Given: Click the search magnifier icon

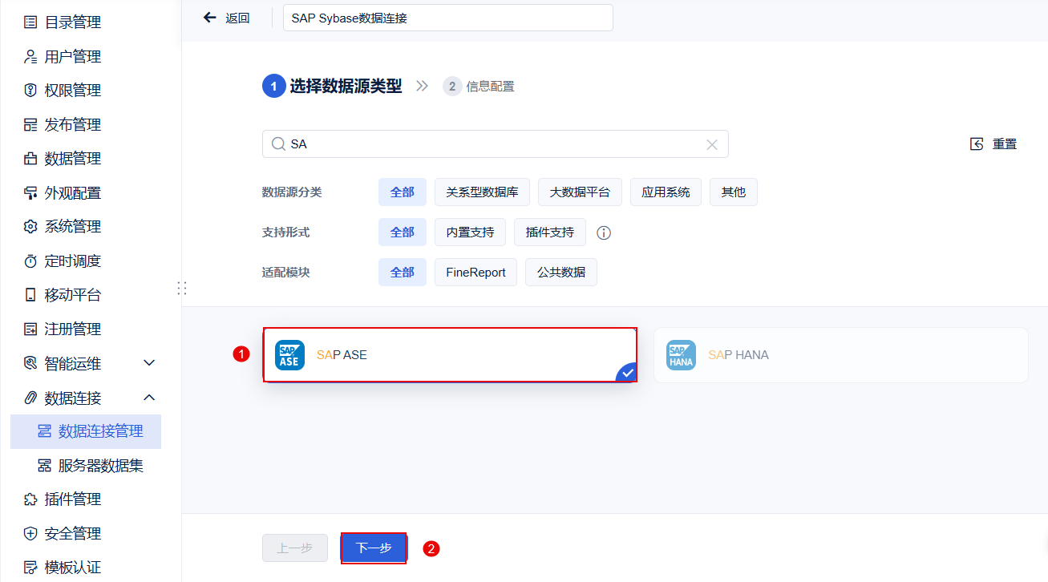Looking at the screenshot, I should 278,144.
